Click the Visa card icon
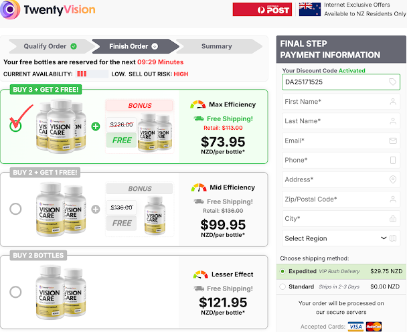Image resolution: width=407 pixels, height=332 pixels. (x=355, y=327)
